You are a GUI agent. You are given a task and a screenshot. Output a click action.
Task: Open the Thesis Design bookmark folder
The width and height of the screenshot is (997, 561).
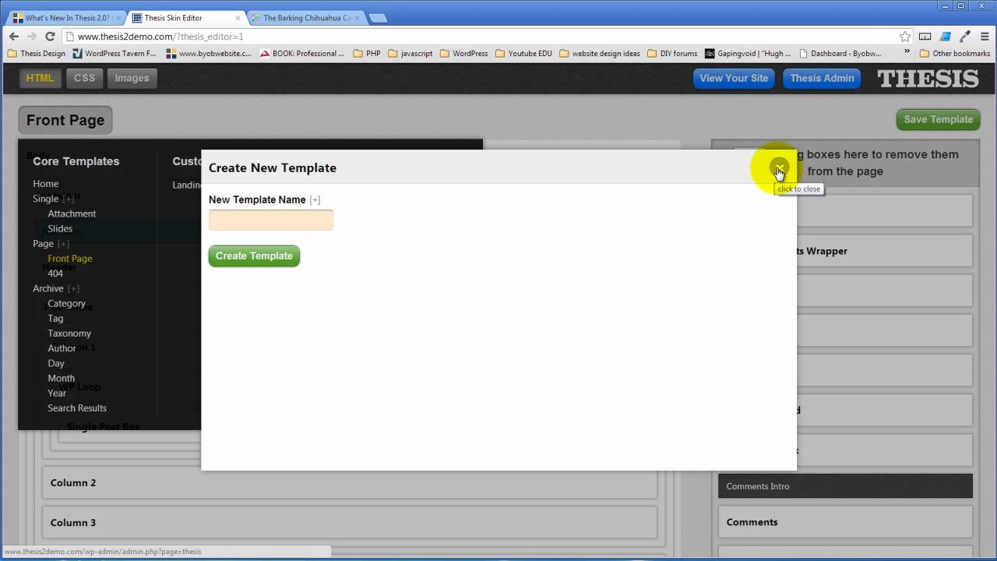[x=37, y=54]
